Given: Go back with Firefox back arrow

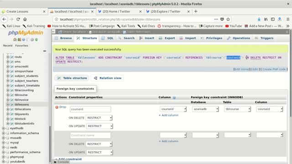Looking at the screenshot, I should [x=4, y=19].
